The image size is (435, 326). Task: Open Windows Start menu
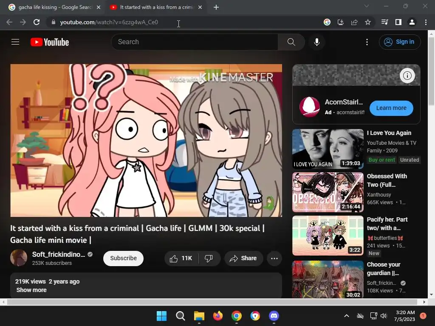[161, 316]
